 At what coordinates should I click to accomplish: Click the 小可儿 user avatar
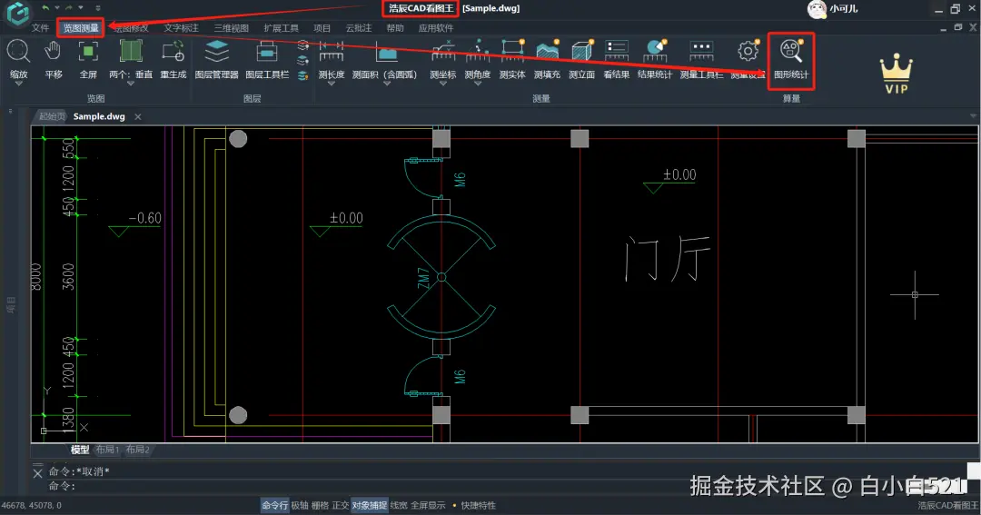[817, 9]
